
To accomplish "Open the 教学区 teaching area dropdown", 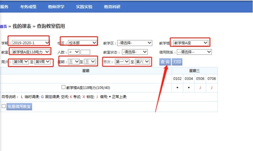I will (x=135, y=43).
